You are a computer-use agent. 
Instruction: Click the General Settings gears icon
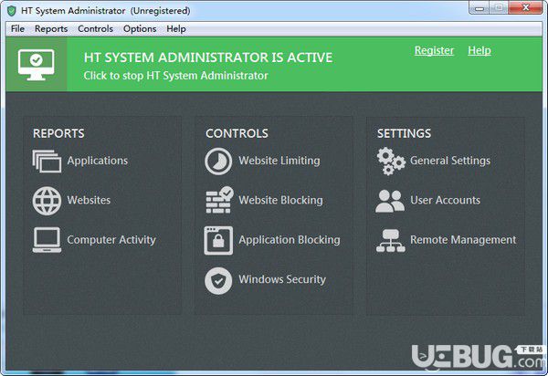pos(391,161)
